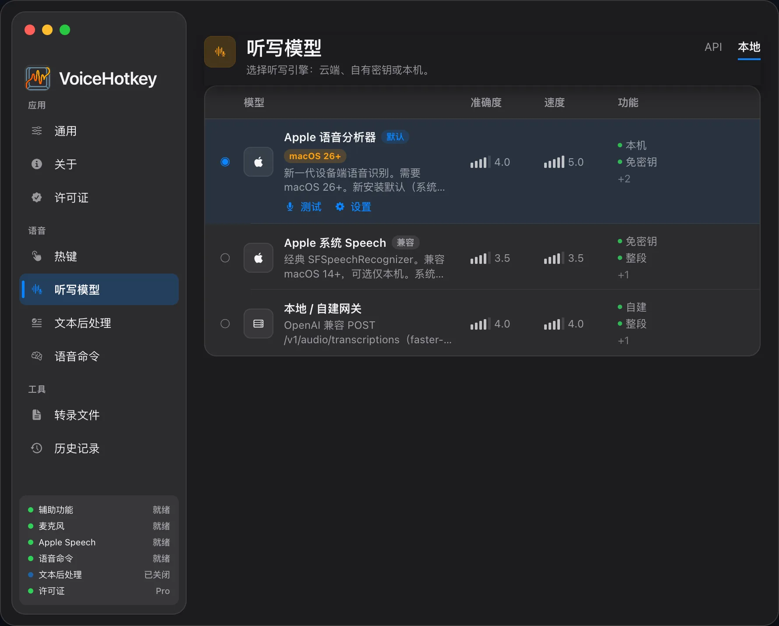Click 麦克风 status row
The image size is (779, 626).
[x=99, y=526]
